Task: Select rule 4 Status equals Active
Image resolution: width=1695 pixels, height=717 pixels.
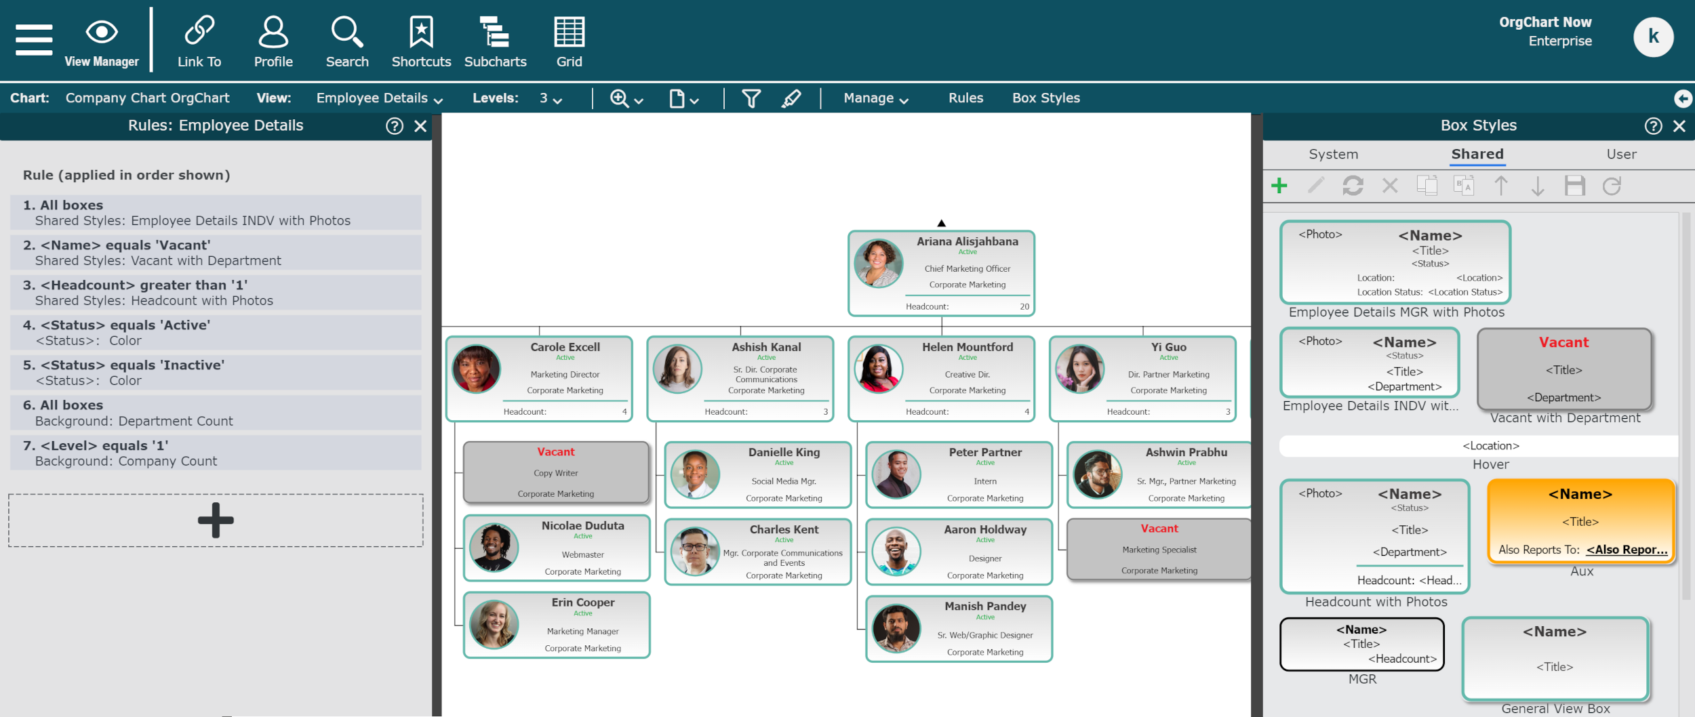Action: pos(216,333)
